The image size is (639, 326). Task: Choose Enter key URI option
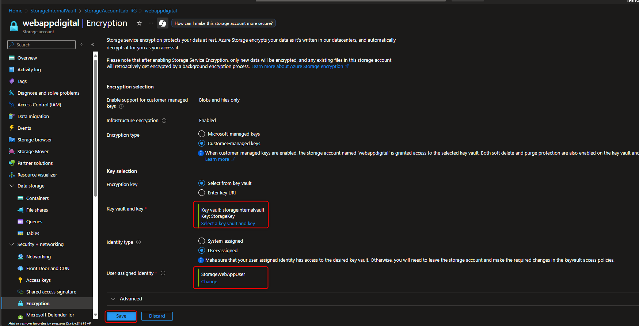pos(202,193)
